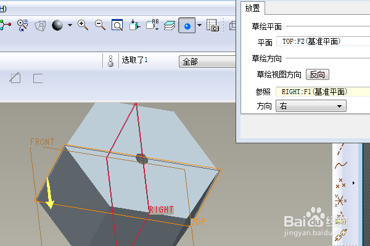Open the reorient view tool
This screenshot has height=246, width=370.
click(134, 25)
